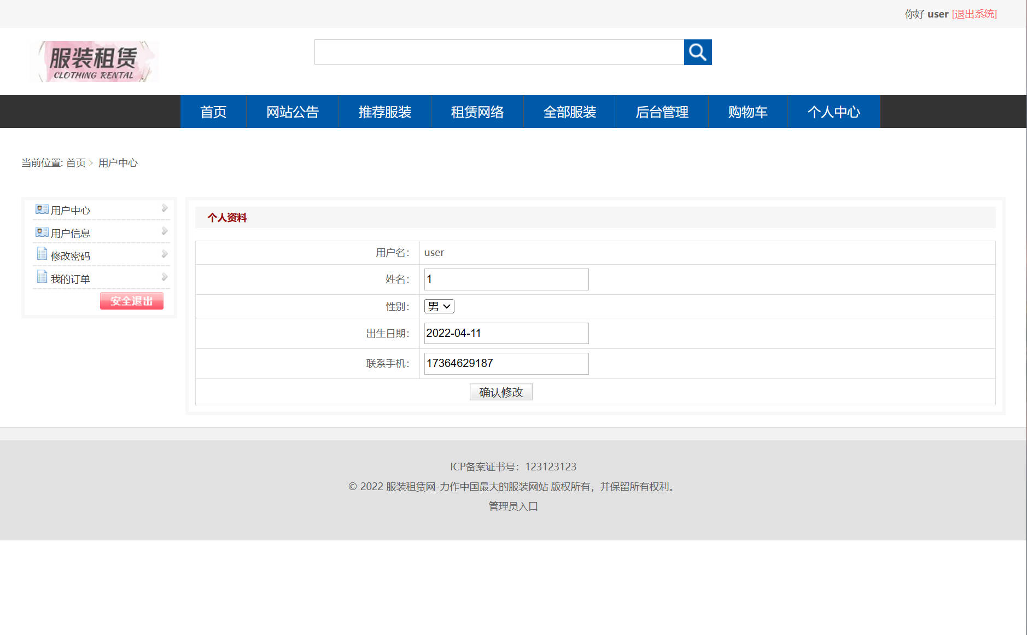Viewport: 1027px width, 635px height.
Task: Click the 我的订单 document icon
Action: (42, 277)
